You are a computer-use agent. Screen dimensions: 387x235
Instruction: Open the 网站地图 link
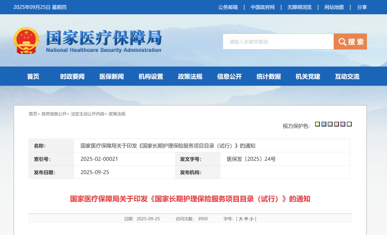(x=334, y=7)
